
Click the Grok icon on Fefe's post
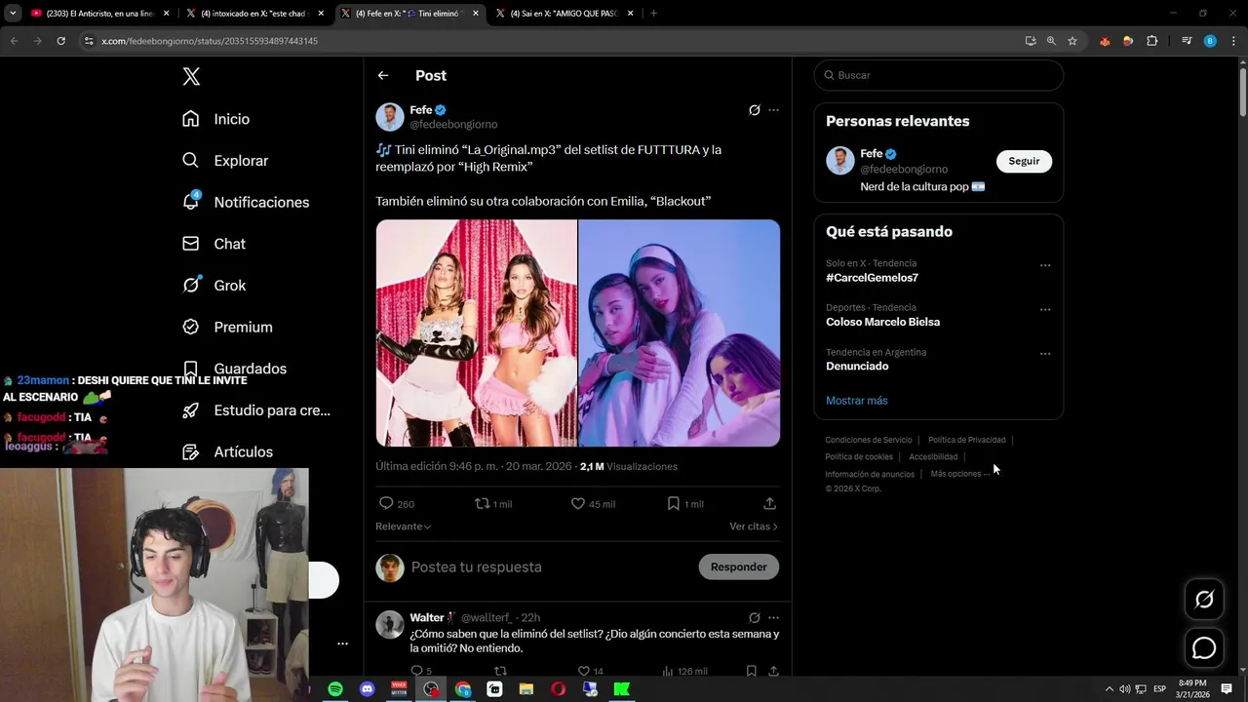pos(754,110)
